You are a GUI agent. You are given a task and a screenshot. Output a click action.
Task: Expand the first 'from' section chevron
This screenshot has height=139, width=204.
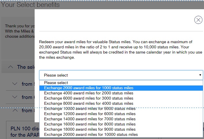[x=15, y=84]
